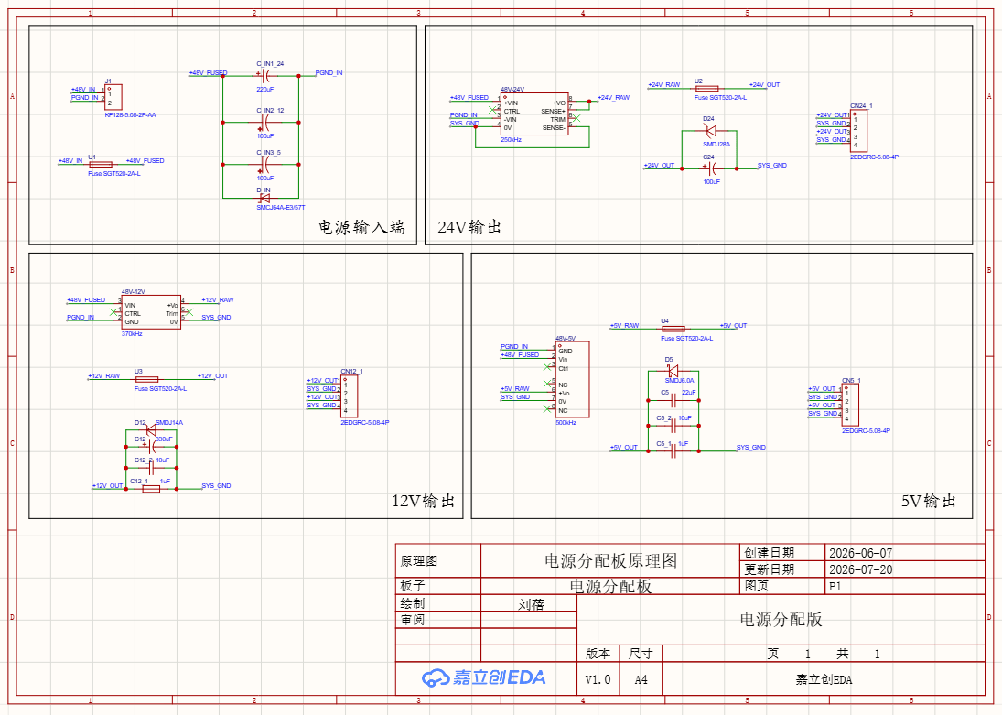
Task: Select capacitor C5_2 (10uF)
Action: 673,426
